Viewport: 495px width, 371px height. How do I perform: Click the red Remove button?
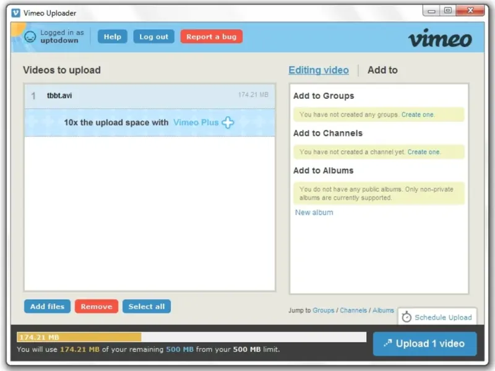click(97, 306)
